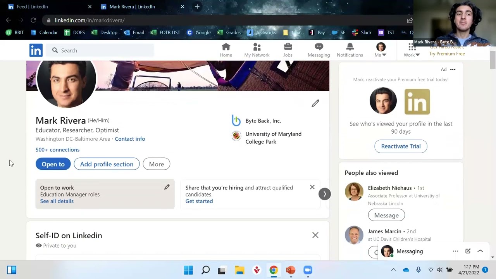Screen dimensions: 496x279
Task: Go back in browser history
Action: click(x=9, y=20)
